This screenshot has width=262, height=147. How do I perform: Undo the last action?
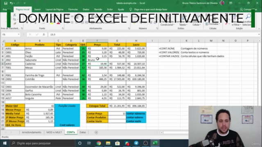tap(11, 3)
